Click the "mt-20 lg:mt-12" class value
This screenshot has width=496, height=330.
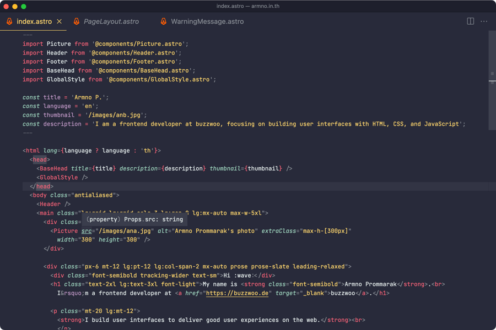tap(109, 311)
